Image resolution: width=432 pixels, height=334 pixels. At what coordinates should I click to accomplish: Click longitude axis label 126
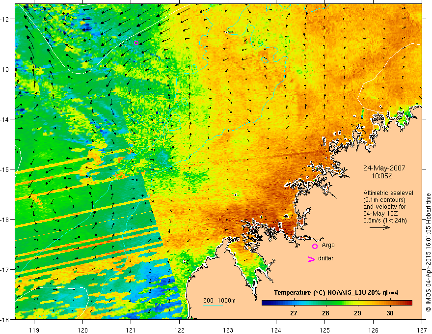pos(373,330)
